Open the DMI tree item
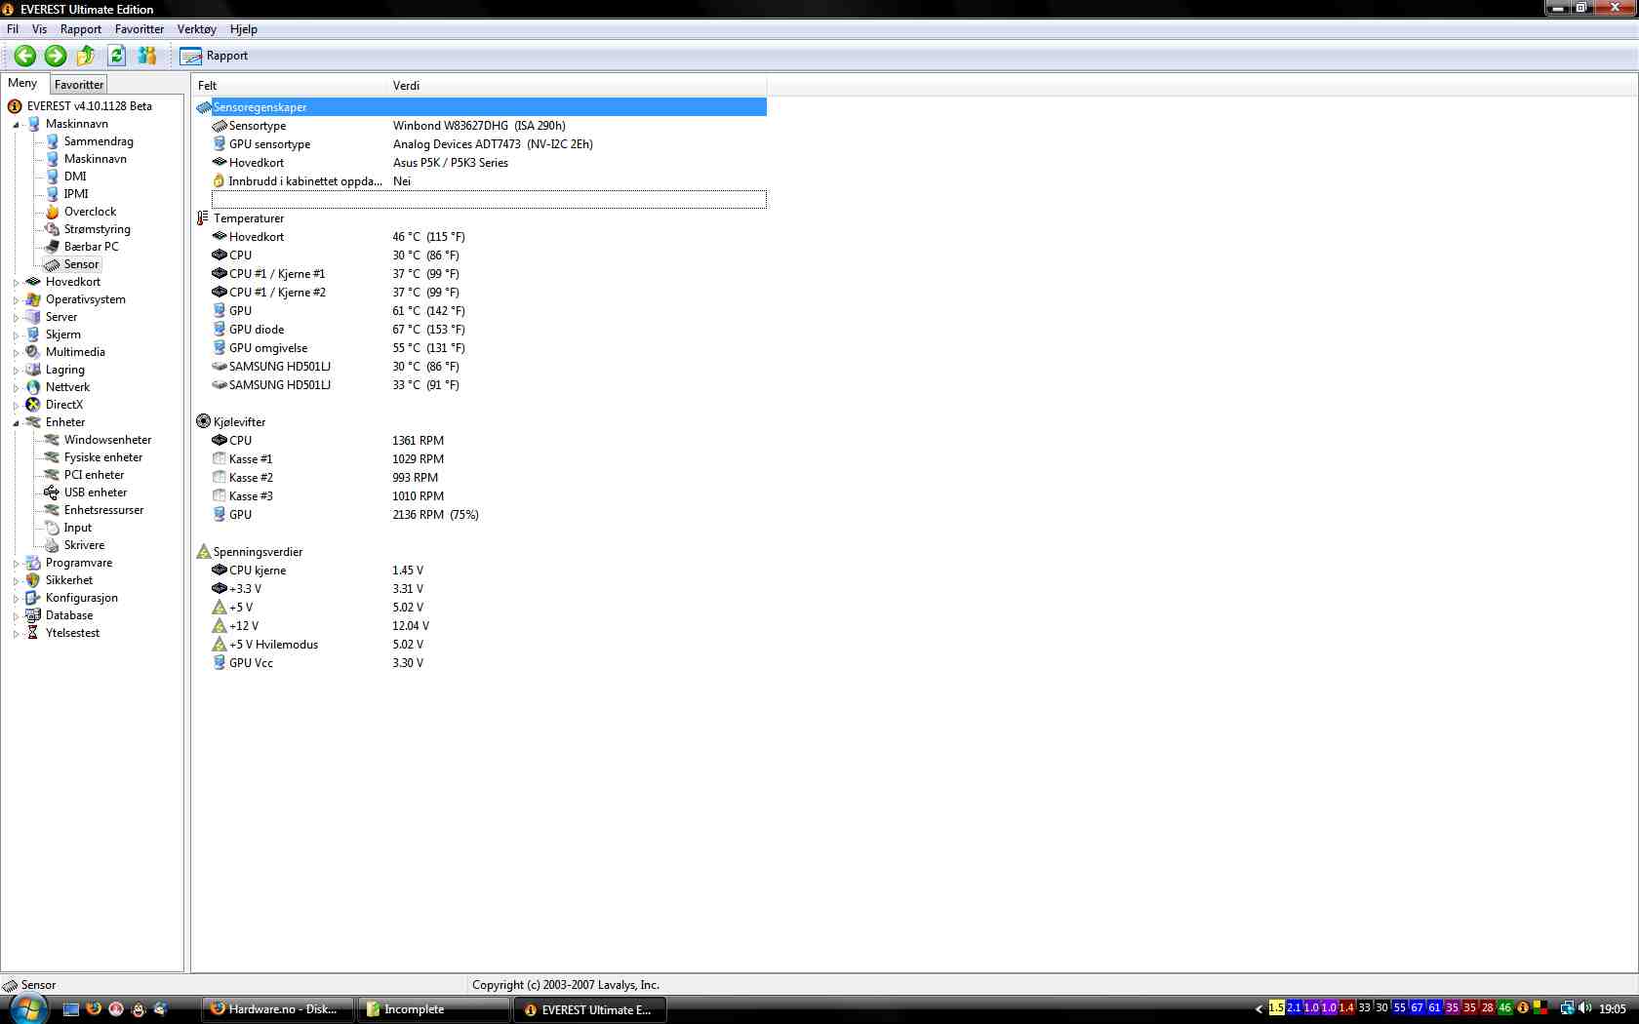This screenshot has width=1639, height=1024. coord(75,177)
